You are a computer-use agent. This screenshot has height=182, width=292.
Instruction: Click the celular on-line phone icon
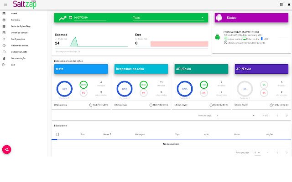(x=225, y=39)
